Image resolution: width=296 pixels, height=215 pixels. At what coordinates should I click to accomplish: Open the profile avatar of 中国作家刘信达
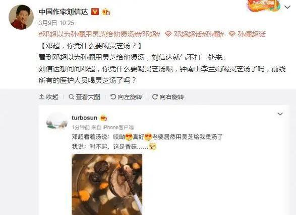pyautogui.click(x=21, y=17)
